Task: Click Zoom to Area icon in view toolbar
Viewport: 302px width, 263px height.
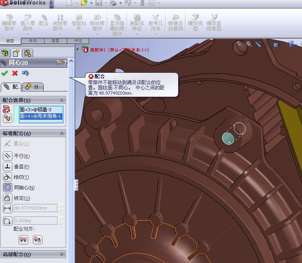Action: [x=249, y=44]
